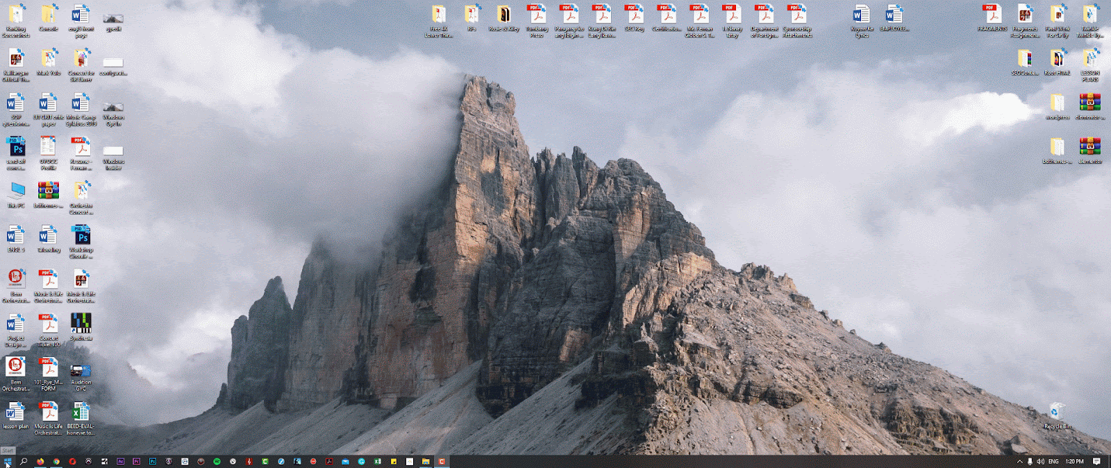
Task: Select the ENGL 5 Word document
Action: 15,239
